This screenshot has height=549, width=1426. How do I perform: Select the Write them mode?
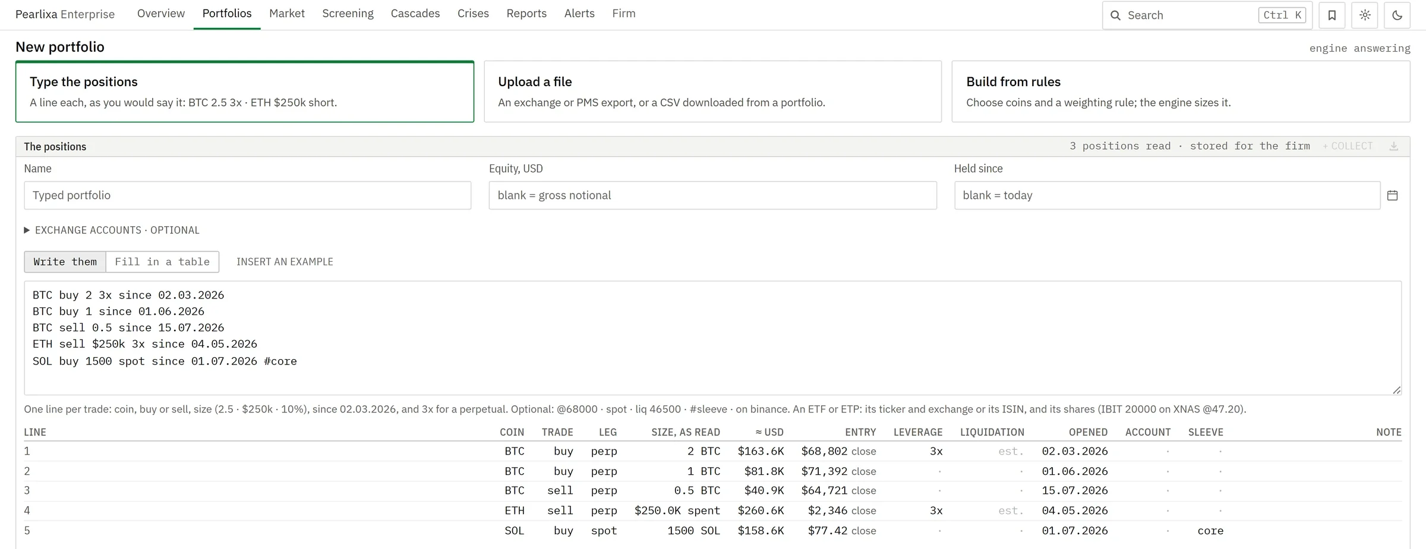[65, 262]
